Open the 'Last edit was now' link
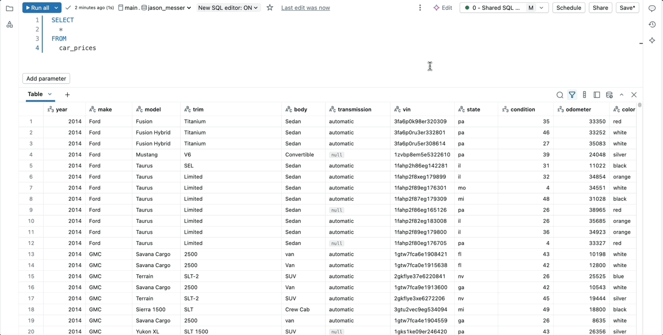Screen dimensions: 663x335 point(305,8)
